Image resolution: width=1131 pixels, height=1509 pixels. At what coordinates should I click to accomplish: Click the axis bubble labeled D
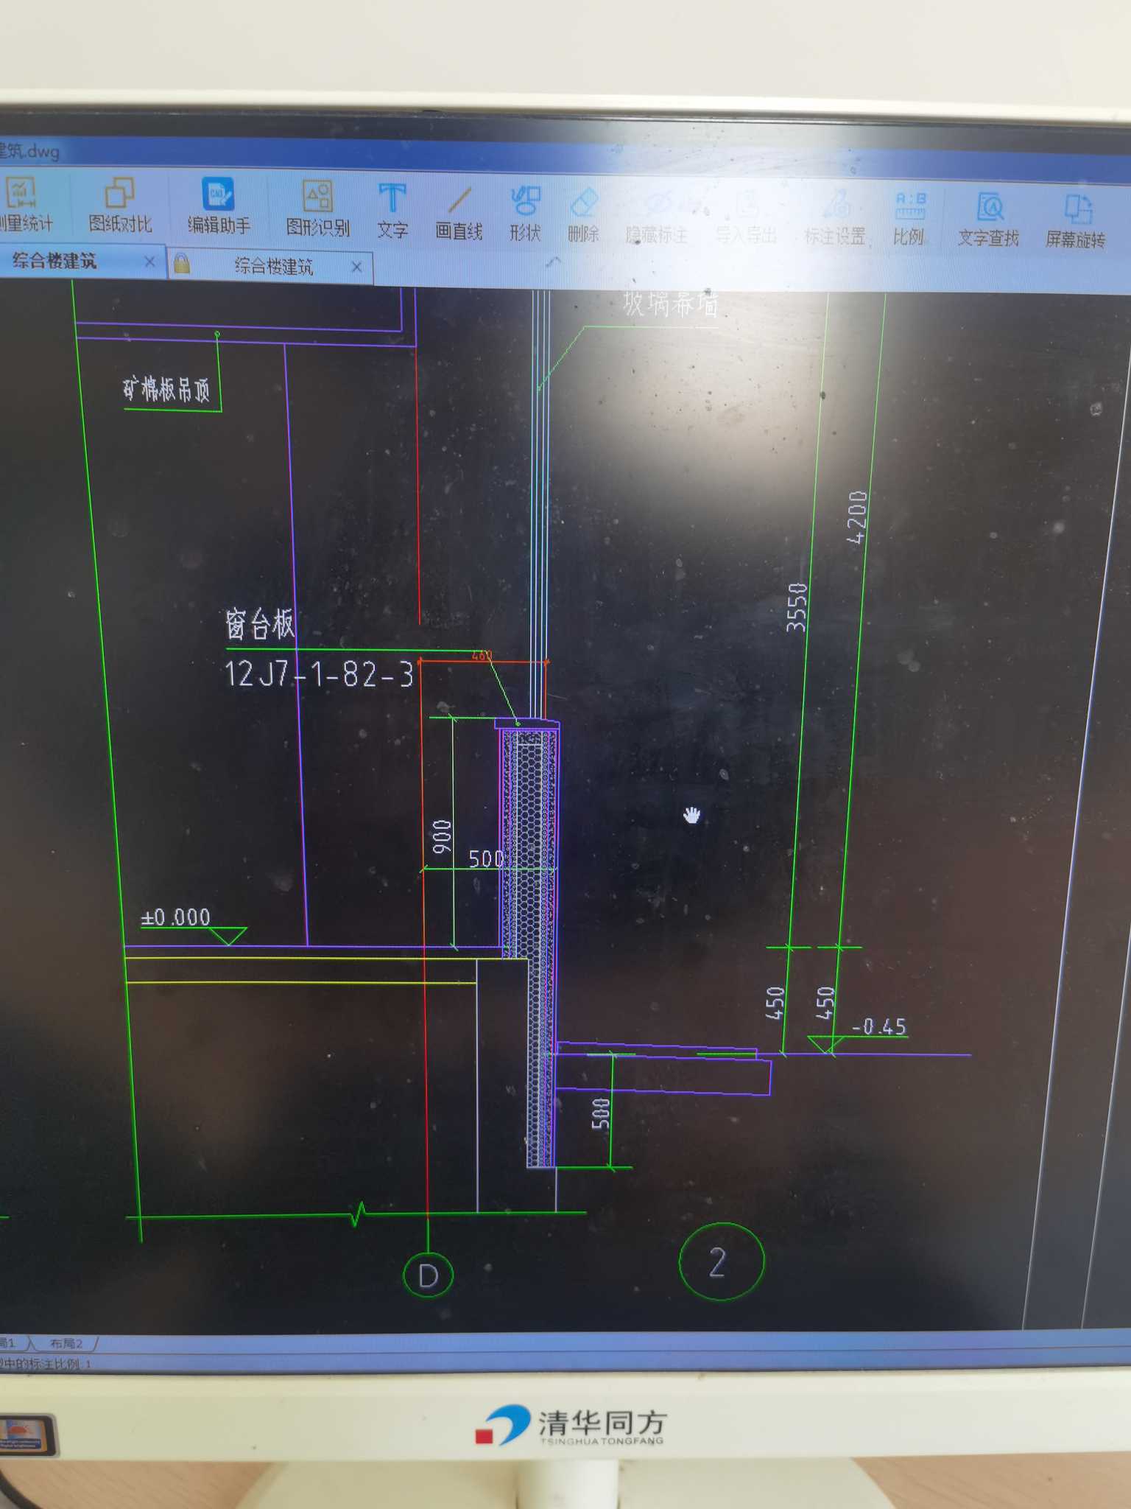[x=429, y=1275]
